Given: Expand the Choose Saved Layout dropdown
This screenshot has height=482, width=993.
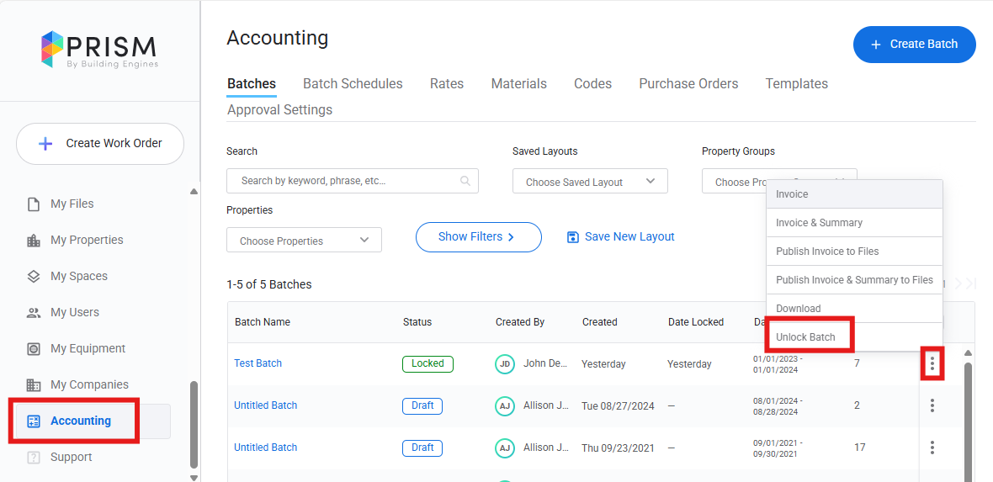Looking at the screenshot, I should pyautogui.click(x=590, y=182).
